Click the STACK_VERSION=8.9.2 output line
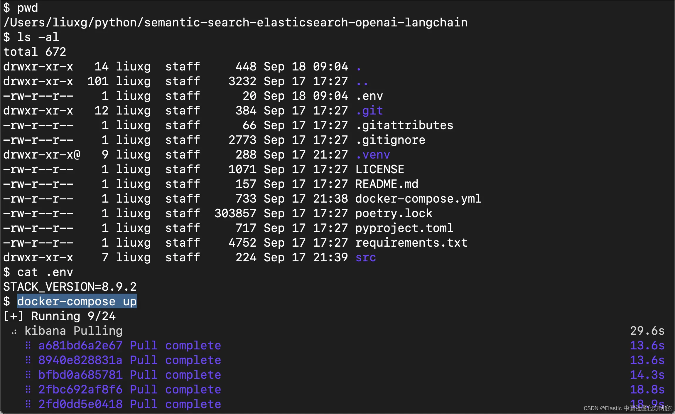 [x=70, y=287]
